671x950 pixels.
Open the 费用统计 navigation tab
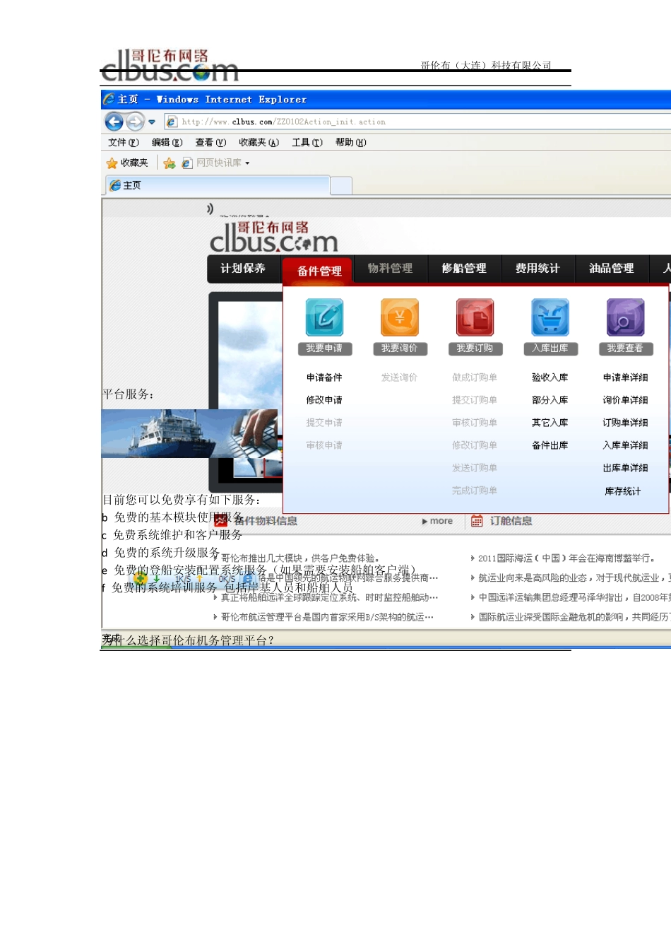(538, 269)
